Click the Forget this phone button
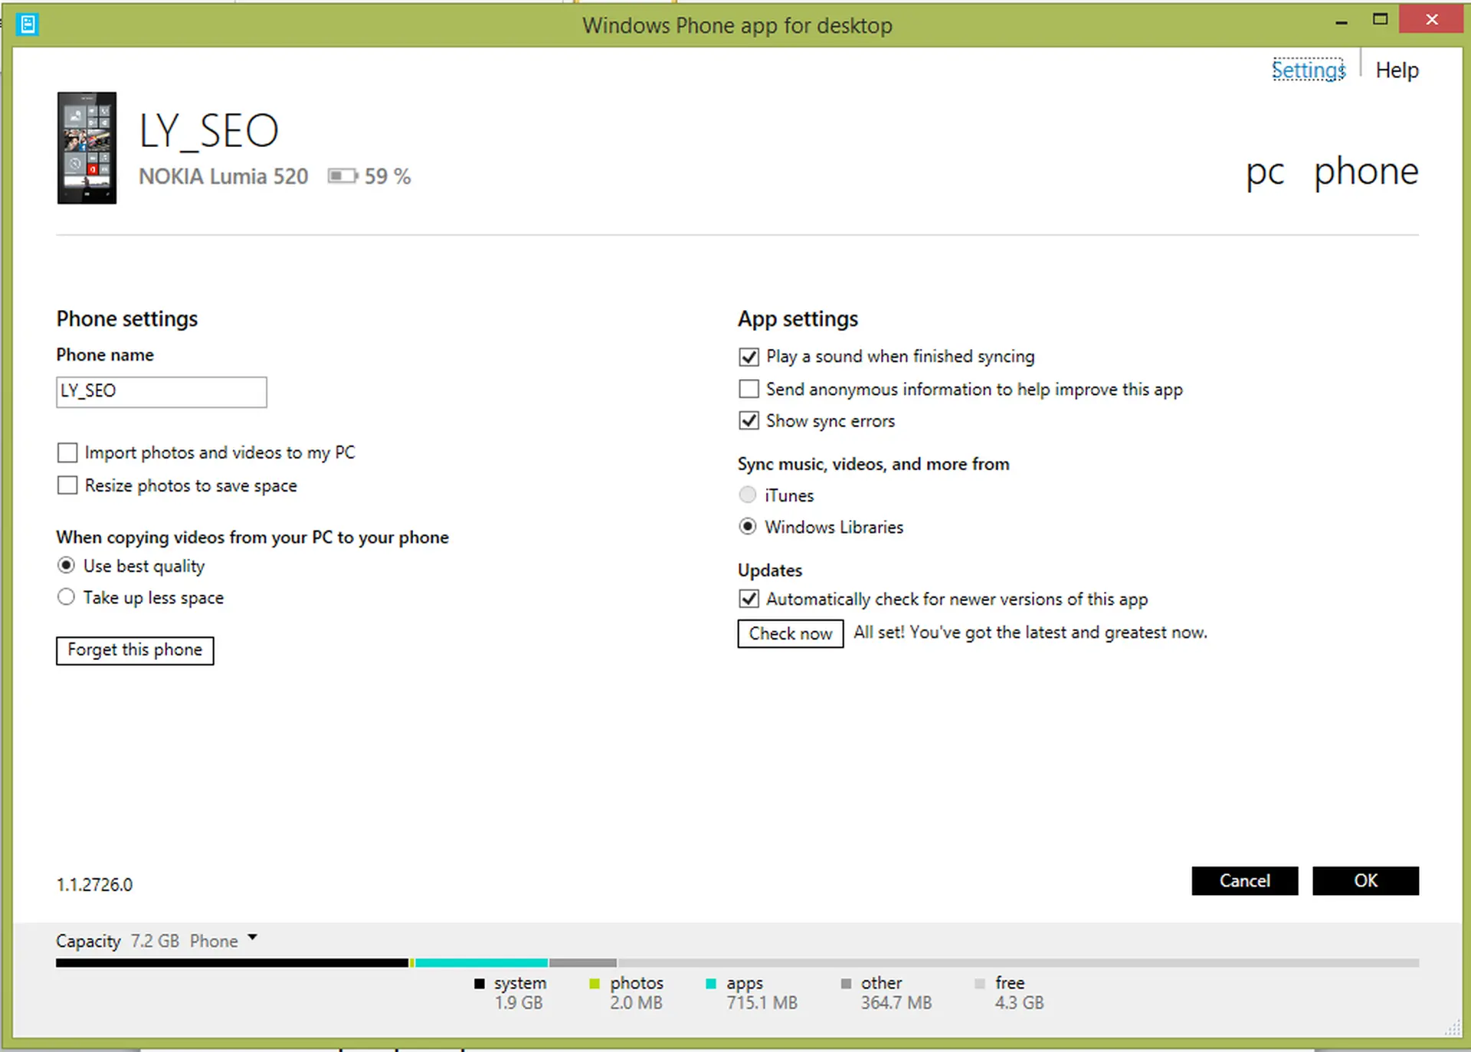 (x=135, y=650)
